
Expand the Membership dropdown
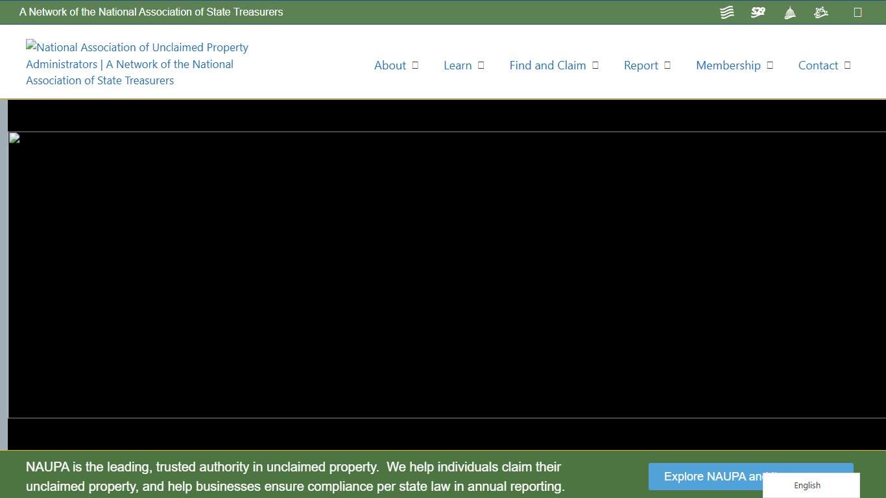[x=770, y=65]
